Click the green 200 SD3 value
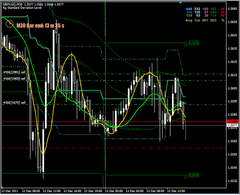The width and height of the screenshot is (240, 195). click(214, 12)
